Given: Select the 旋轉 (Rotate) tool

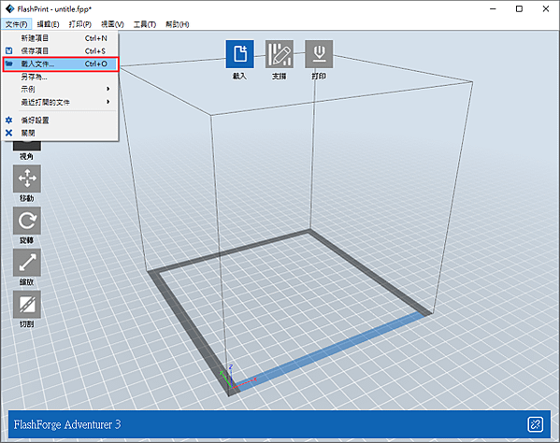Looking at the screenshot, I should tap(27, 221).
